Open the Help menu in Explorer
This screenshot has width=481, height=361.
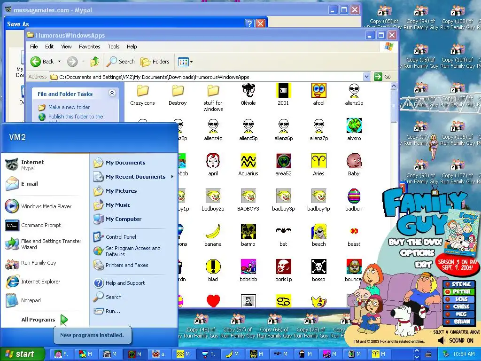point(132,47)
